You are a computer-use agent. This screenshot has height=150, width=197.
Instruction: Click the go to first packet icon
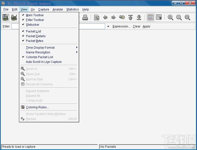click(x=130, y=17)
